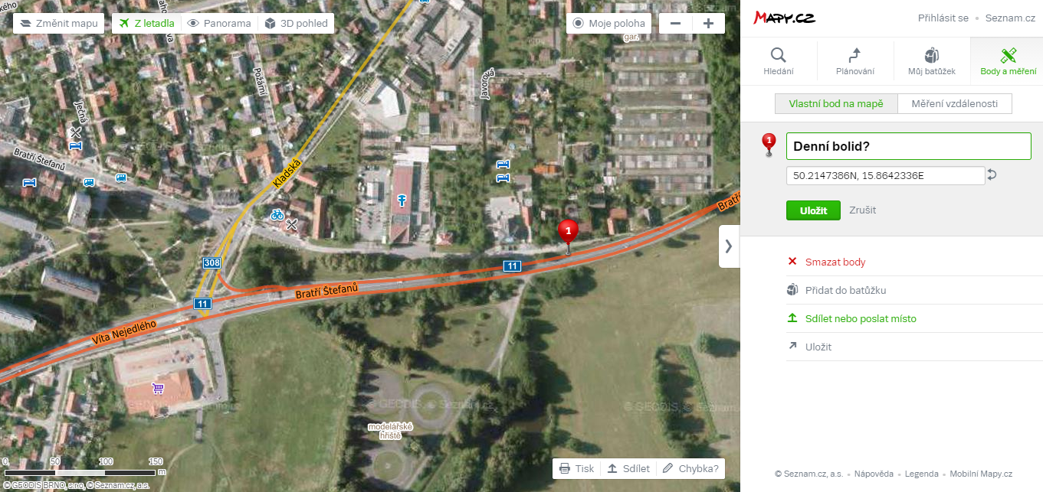Enable 3D pohled view
1043x492 pixels.
[296, 24]
